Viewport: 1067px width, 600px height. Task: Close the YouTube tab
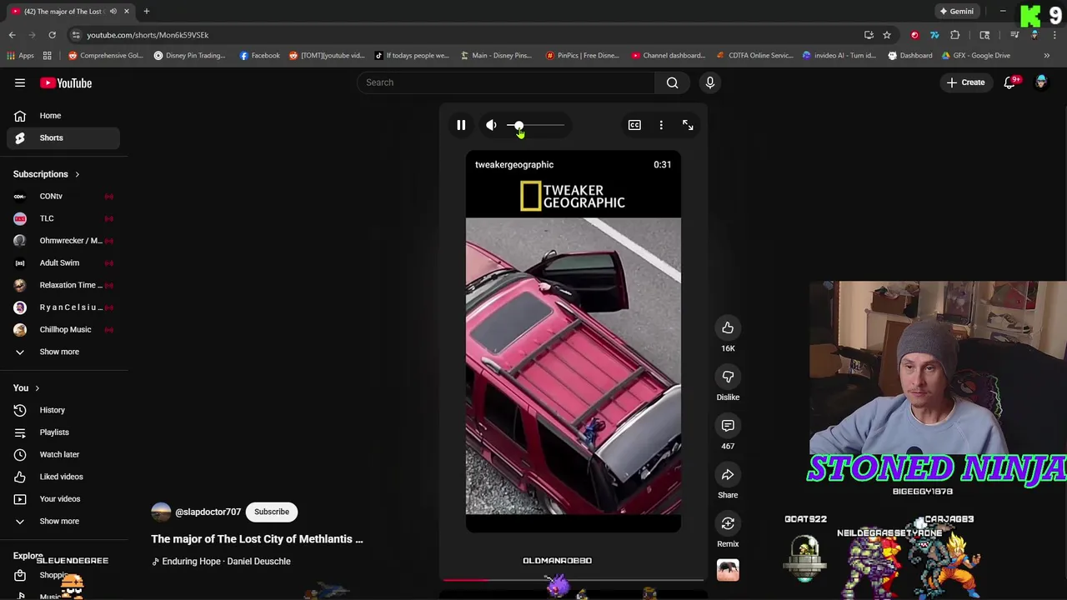[126, 12]
